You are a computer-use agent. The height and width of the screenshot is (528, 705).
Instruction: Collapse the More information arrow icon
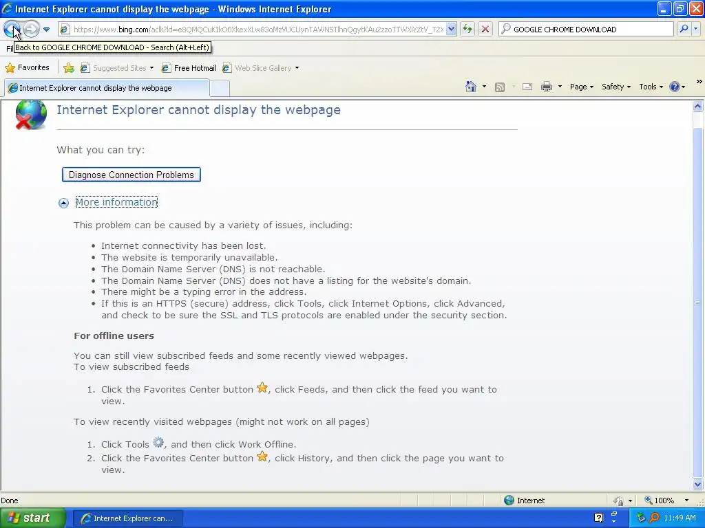point(63,203)
